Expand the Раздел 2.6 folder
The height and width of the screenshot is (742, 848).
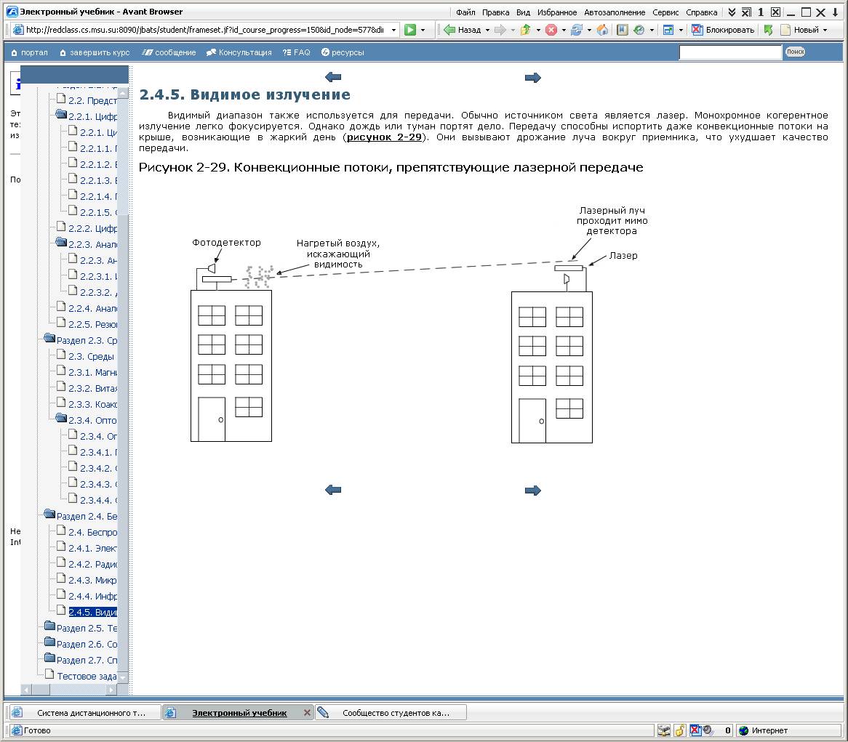[49, 642]
